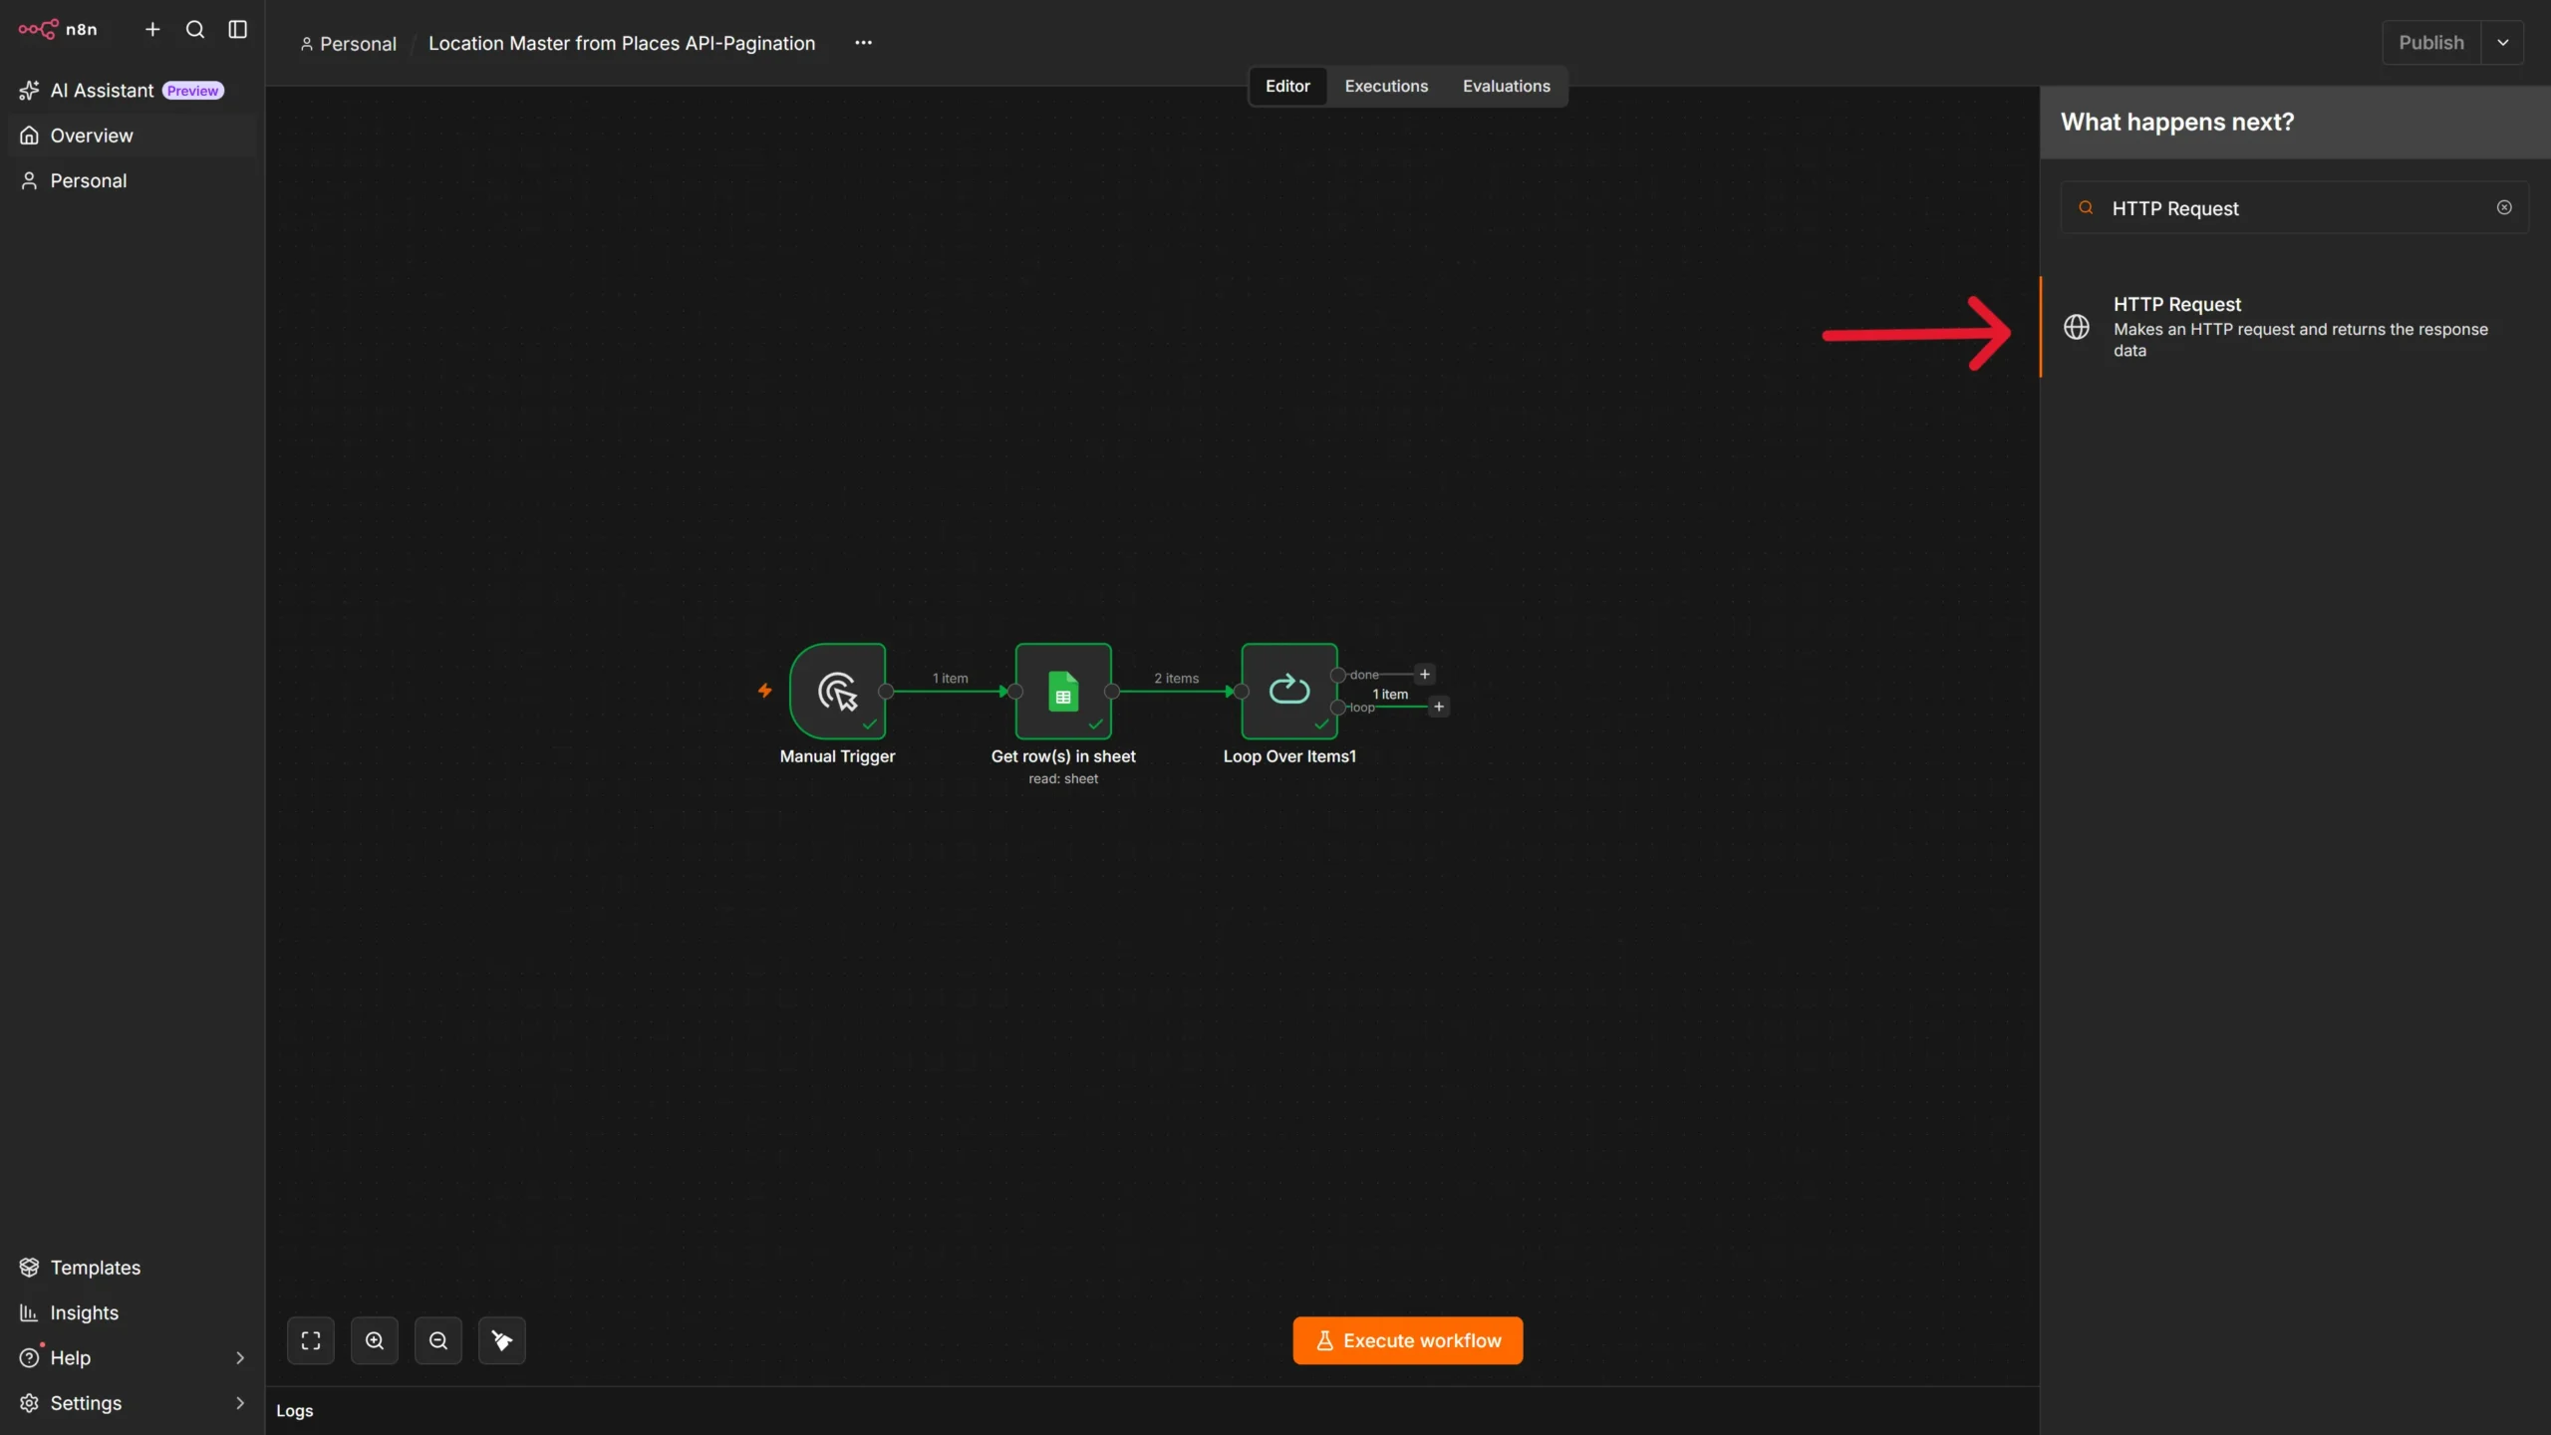This screenshot has width=2551, height=1435.
Task: Open the search magnifier in the sidebar header
Action: (x=195, y=29)
